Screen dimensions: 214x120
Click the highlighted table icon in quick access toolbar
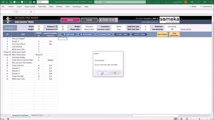[x=34, y=2]
